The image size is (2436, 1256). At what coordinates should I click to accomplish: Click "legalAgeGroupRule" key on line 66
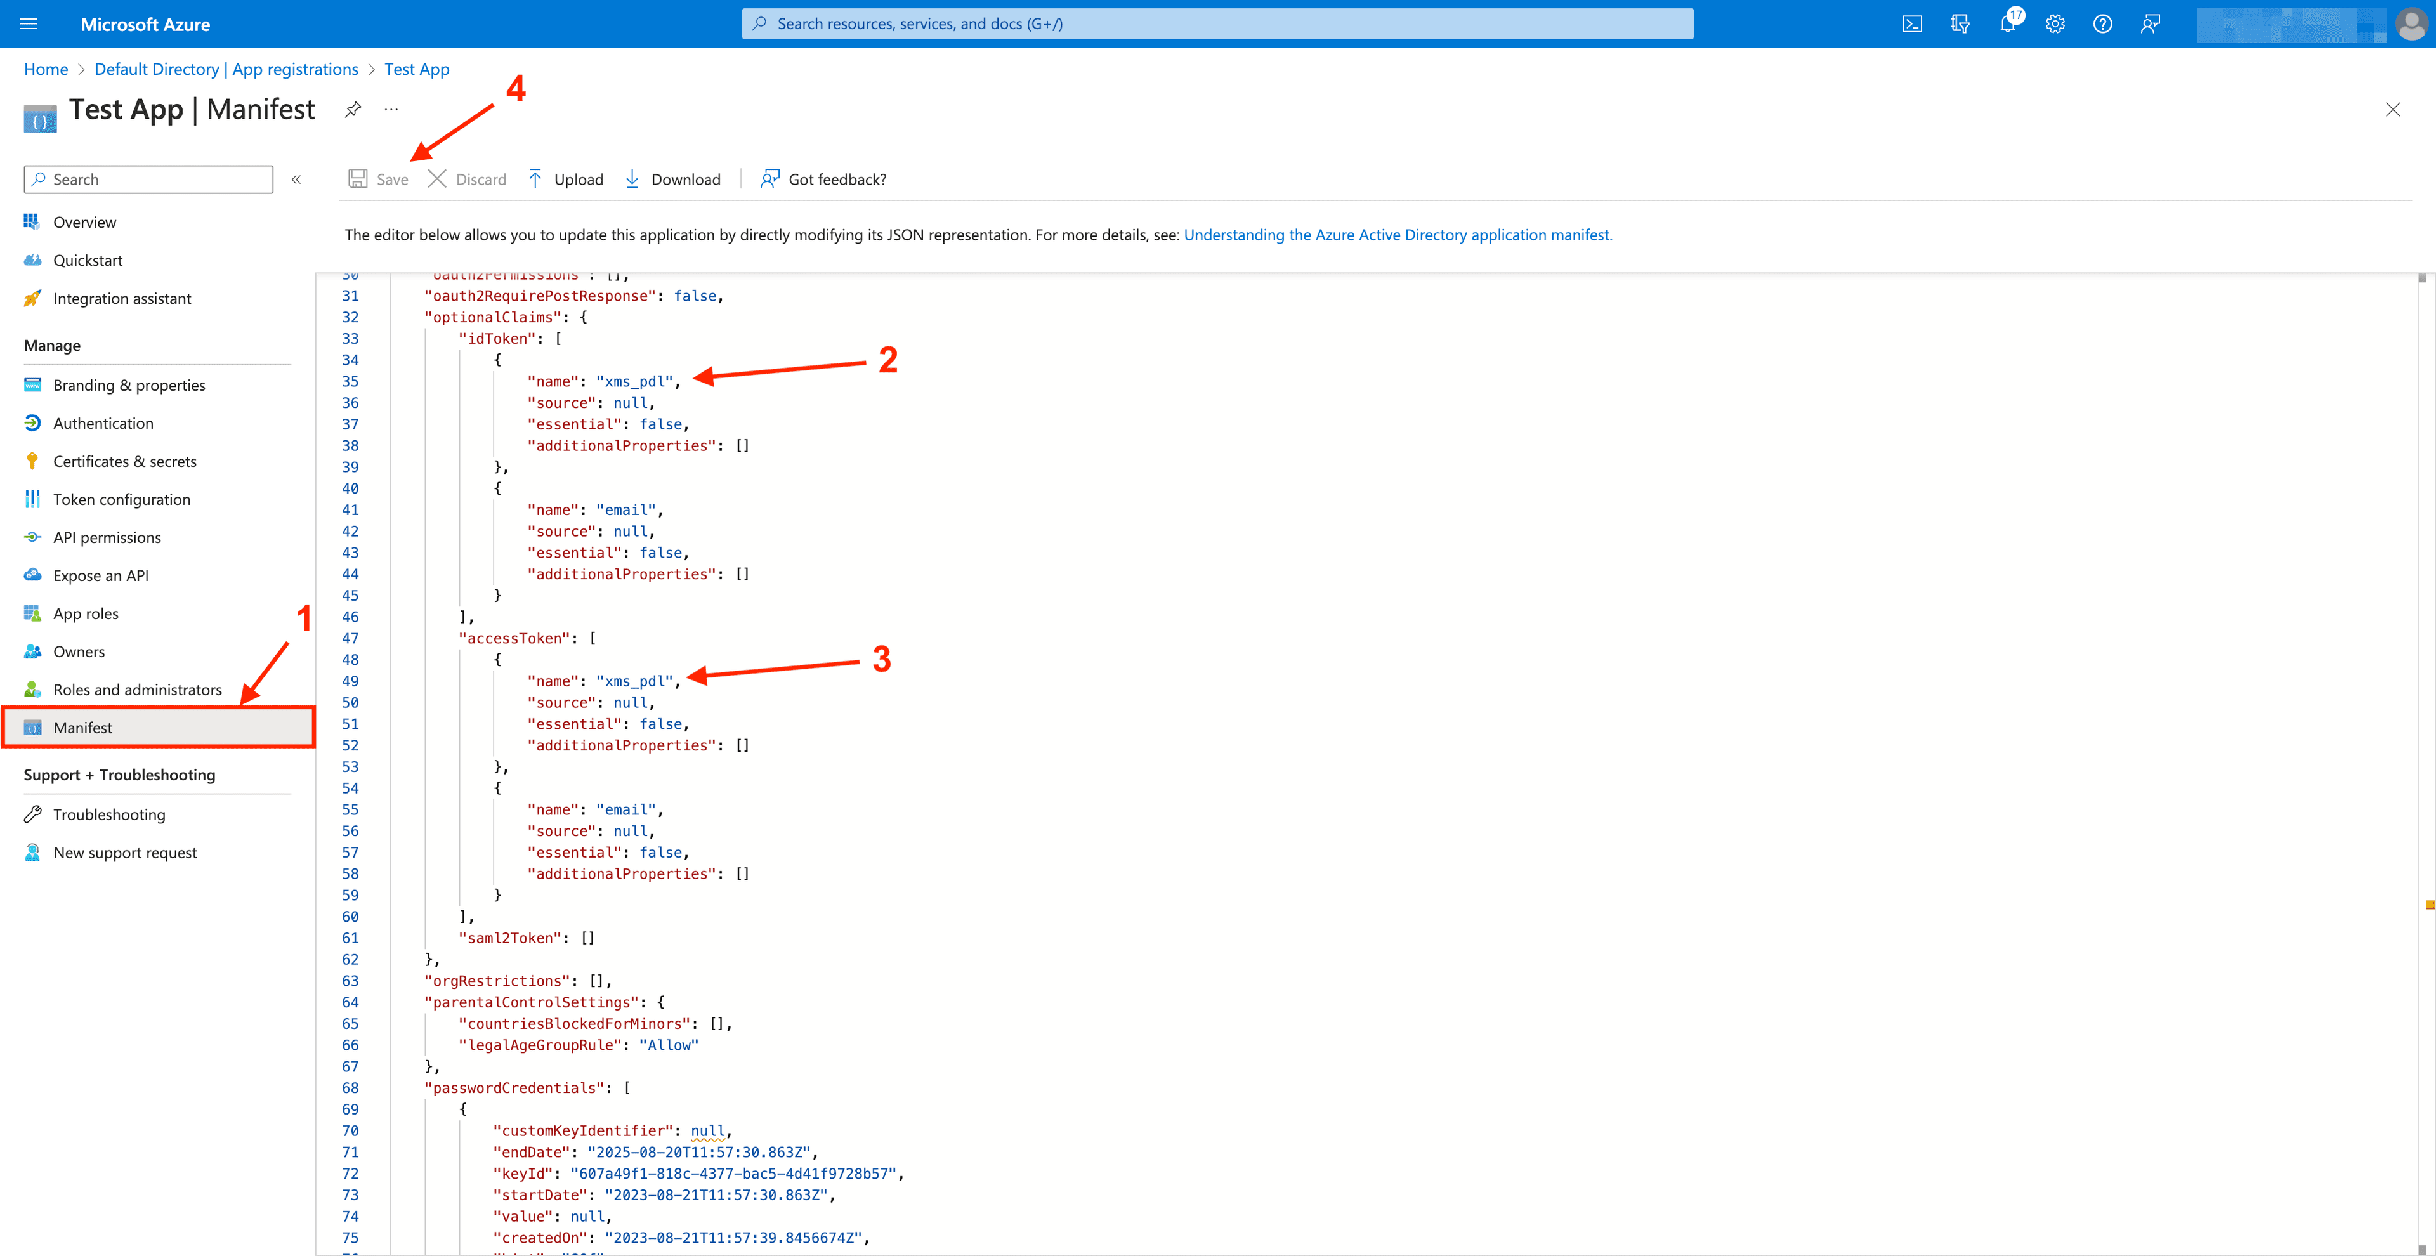540,1045
